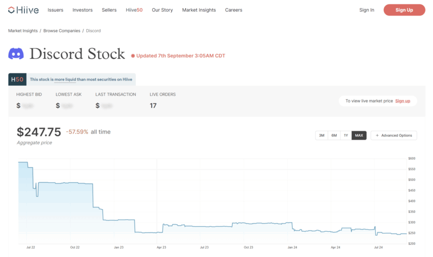Click the blurred Highest Bid value
433x257 pixels.
tap(27, 106)
